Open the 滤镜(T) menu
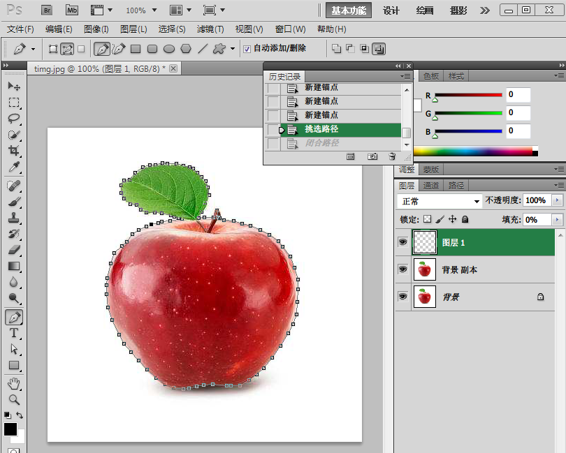566x453 pixels. [x=210, y=29]
